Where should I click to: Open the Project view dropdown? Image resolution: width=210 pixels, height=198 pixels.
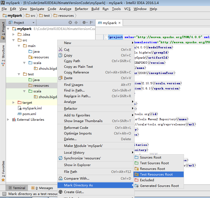[33, 23]
